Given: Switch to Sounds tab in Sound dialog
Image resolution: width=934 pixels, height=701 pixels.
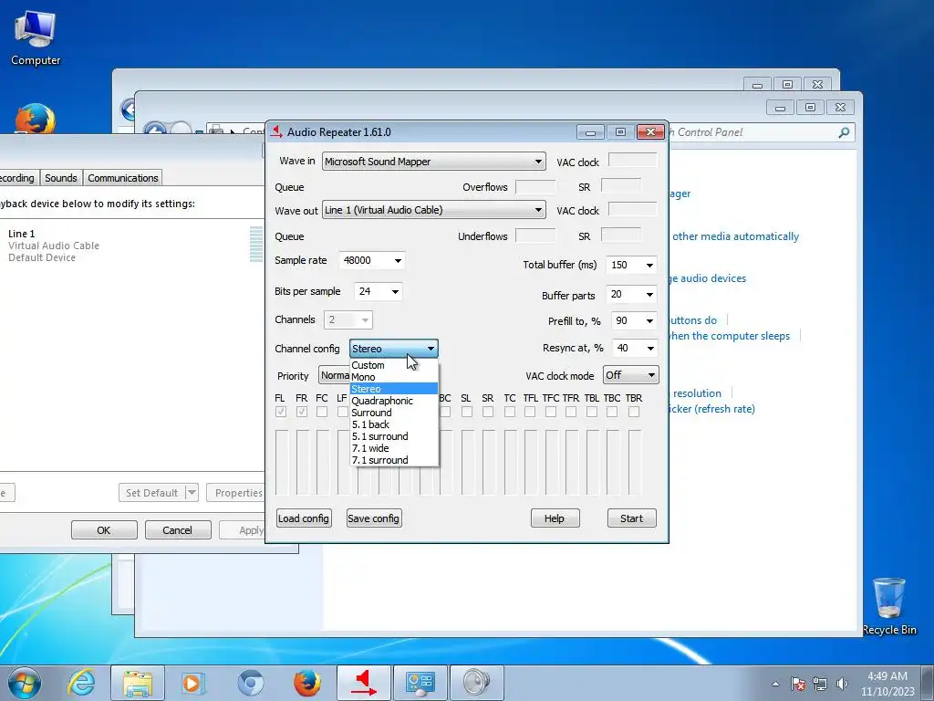Looking at the screenshot, I should [x=61, y=178].
